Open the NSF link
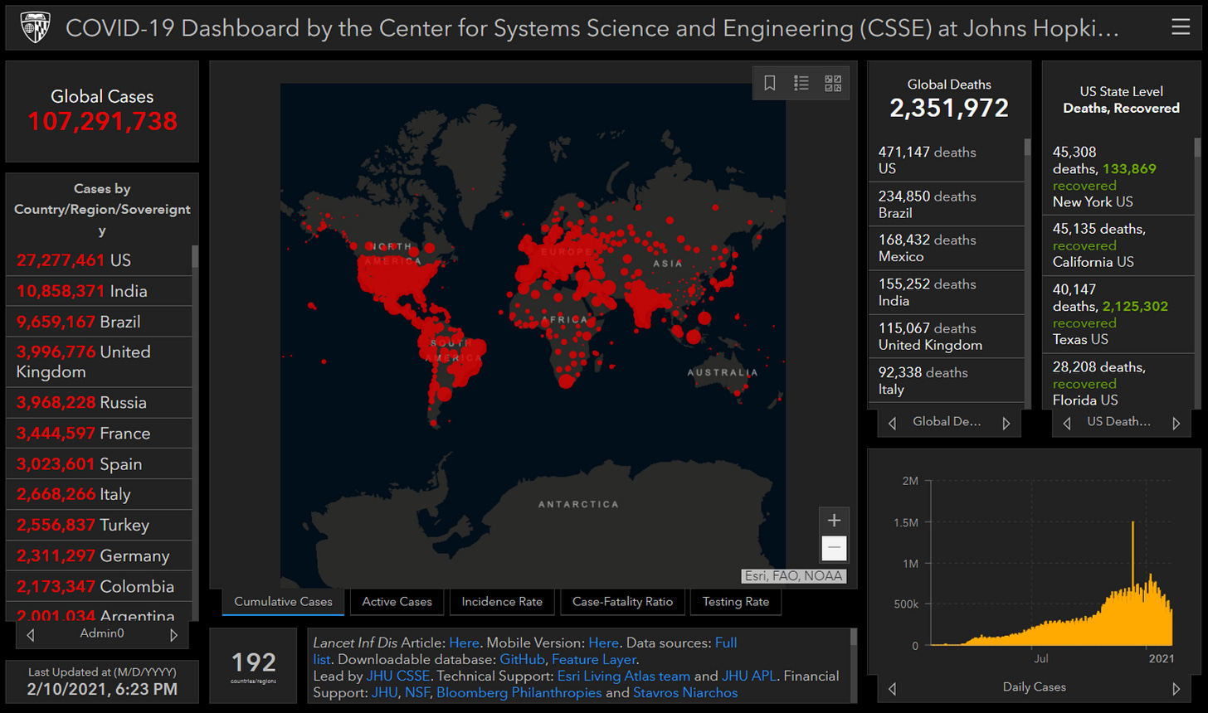The image size is (1208, 713). [x=417, y=692]
